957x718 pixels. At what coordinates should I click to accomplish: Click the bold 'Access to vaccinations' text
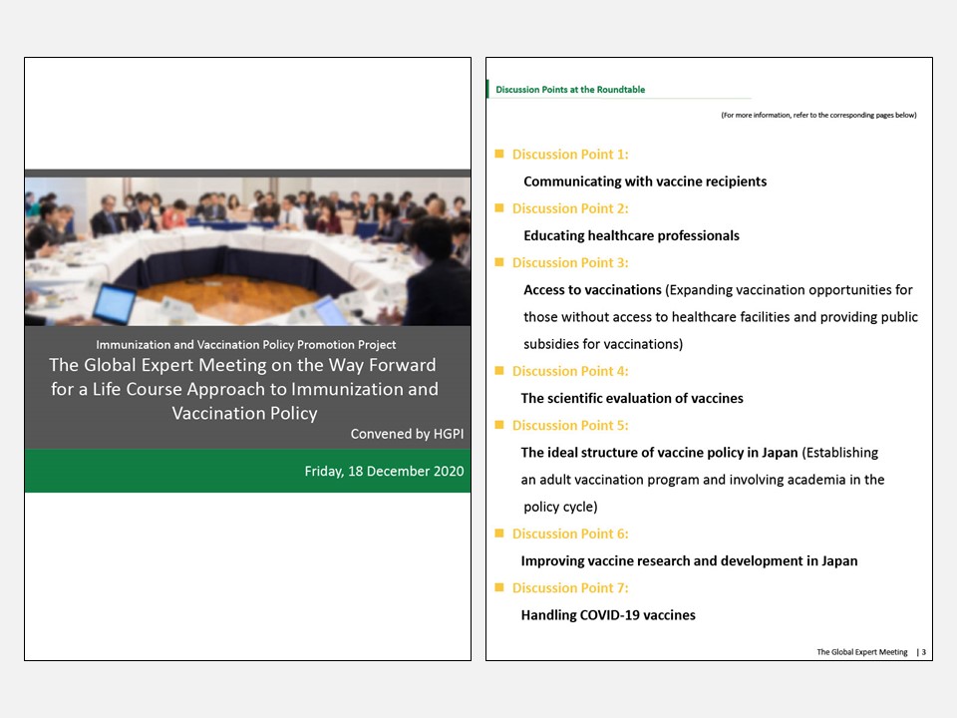coord(592,290)
